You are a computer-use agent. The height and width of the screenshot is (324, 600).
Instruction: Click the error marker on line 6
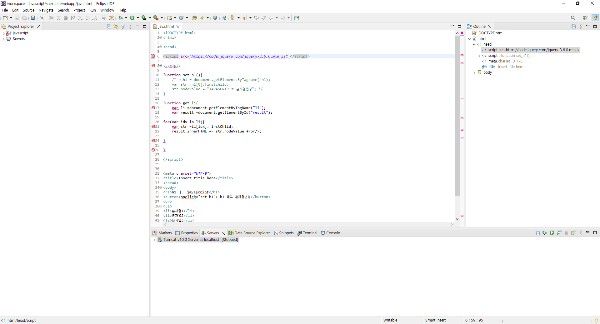point(153,56)
